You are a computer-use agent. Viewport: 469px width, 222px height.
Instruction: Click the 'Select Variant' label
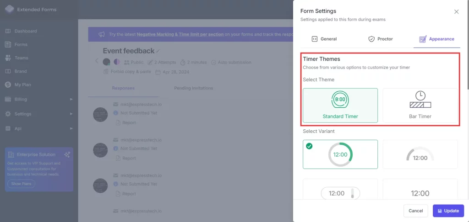coord(319,131)
